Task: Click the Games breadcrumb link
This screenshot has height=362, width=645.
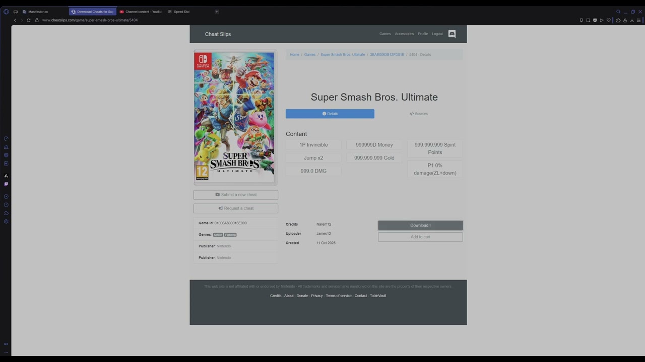Action: click(310, 54)
